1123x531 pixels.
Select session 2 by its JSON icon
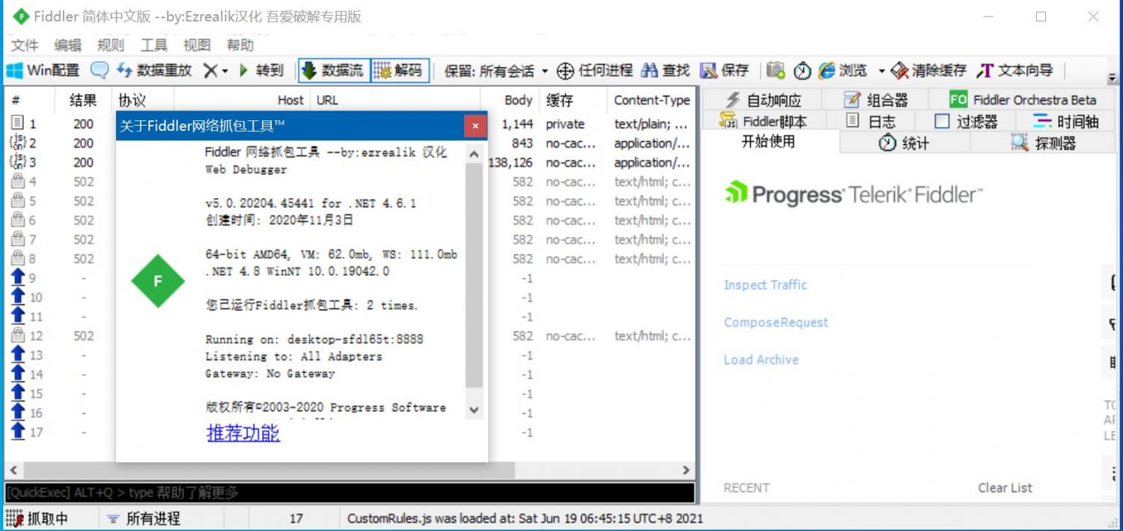click(17, 142)
